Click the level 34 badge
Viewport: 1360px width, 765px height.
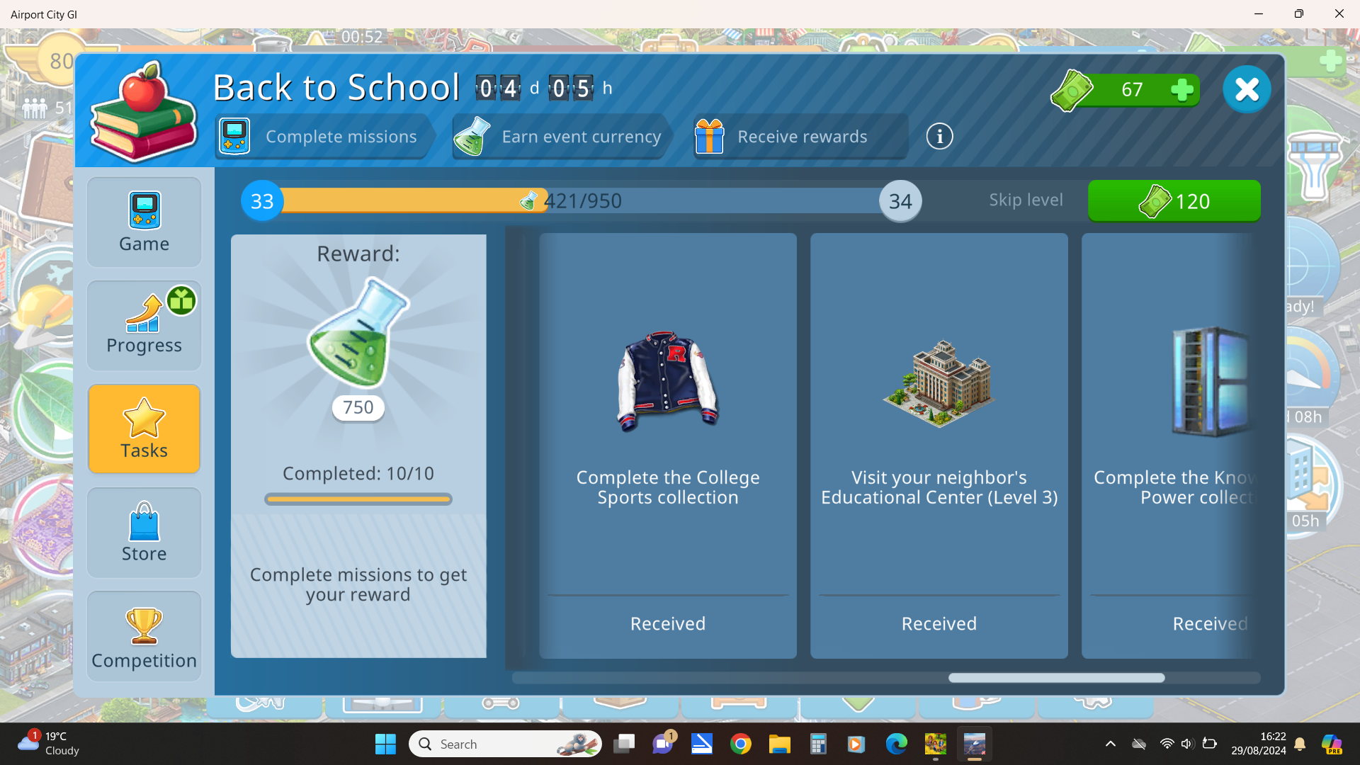[900, 201]
